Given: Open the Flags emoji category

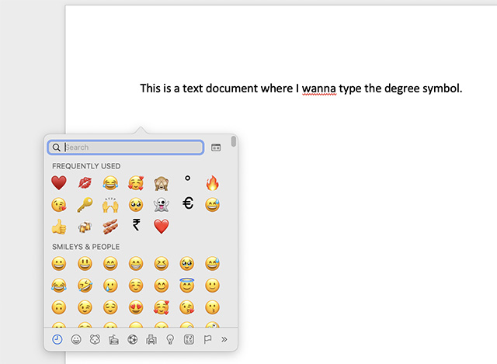Looking at the screenshot, I should coord(207,339).
